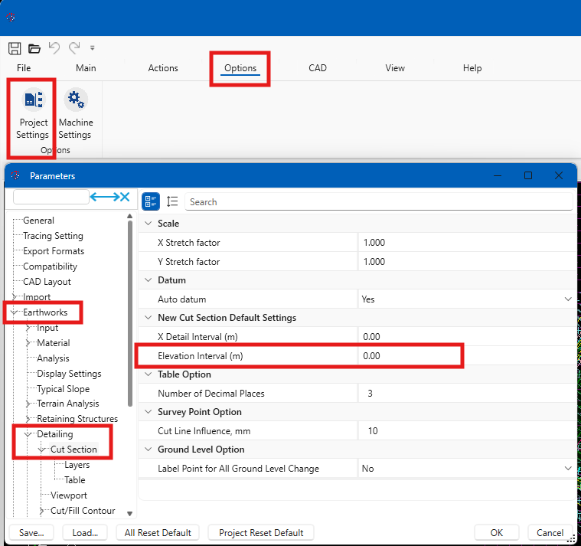Select Compatibility in the tree
This screenshot has width=581, height=546.
click(x=50, y=266)
